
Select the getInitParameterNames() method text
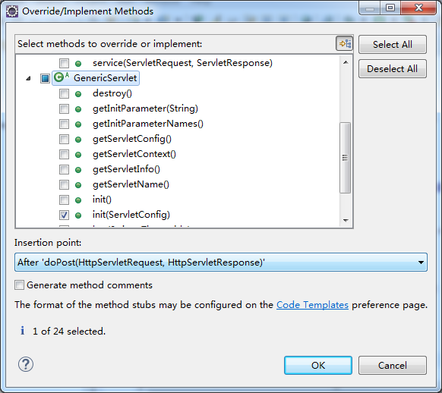[148, 124]
